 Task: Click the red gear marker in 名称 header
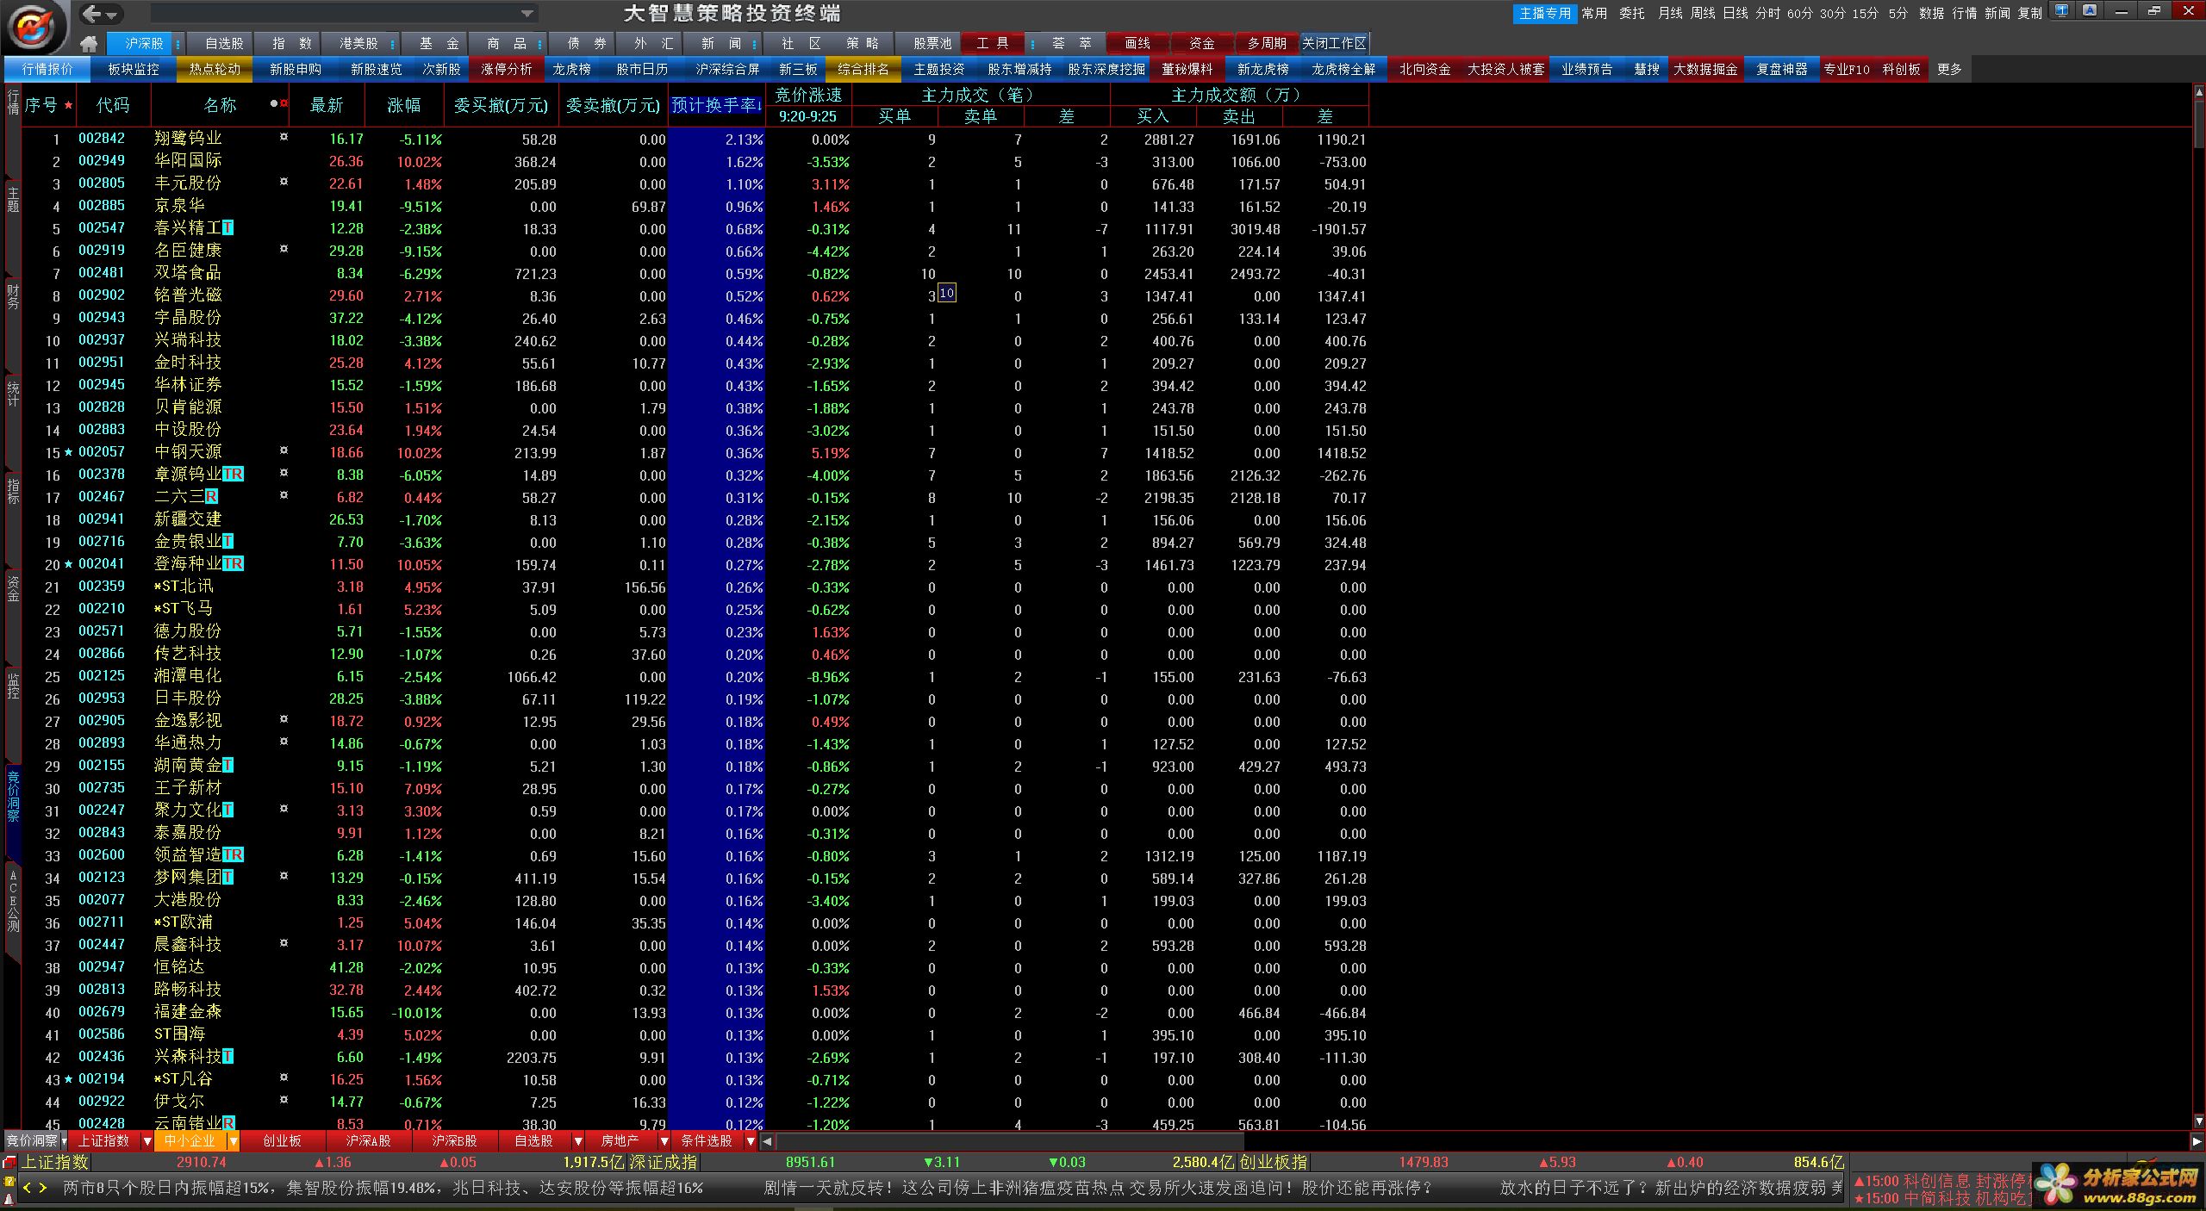coord(284,103)
